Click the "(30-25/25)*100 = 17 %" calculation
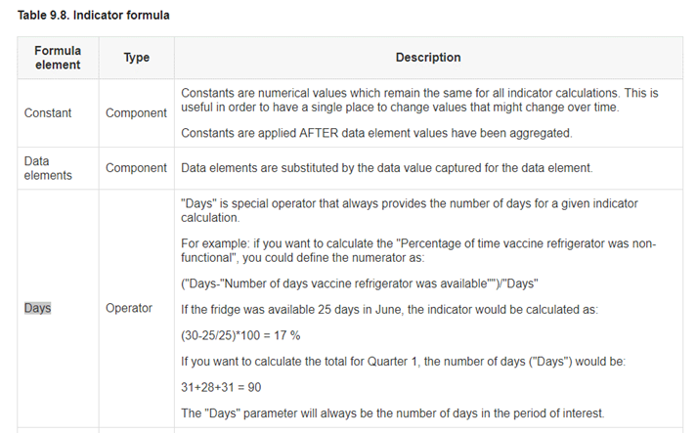Image resolution: width=696 pixels, height=433 pixels. pyautogui.click(x=240, y=335)
